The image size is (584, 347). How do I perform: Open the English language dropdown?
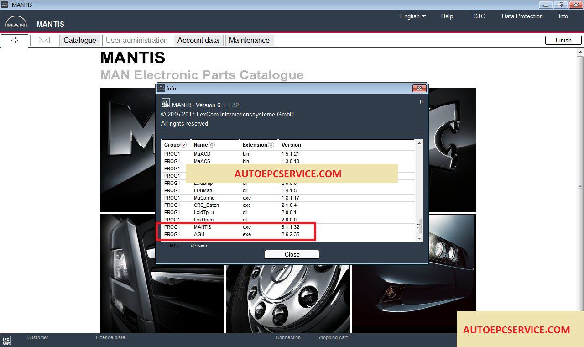(412, 16)
